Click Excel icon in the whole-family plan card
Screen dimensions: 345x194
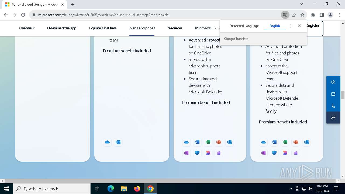285,142
